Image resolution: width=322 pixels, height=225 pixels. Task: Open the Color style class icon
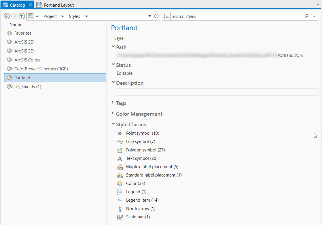(120, 183)
